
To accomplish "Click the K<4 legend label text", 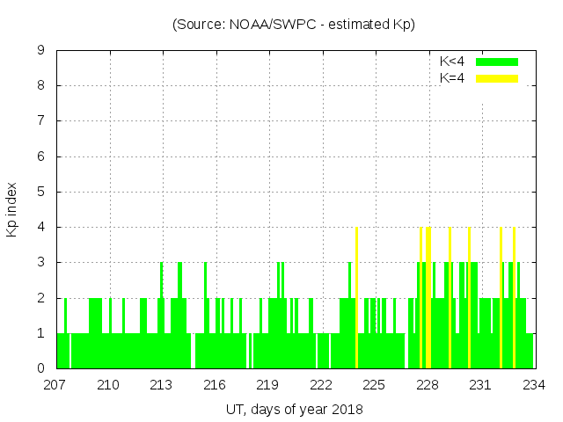I will pos(452,62).
